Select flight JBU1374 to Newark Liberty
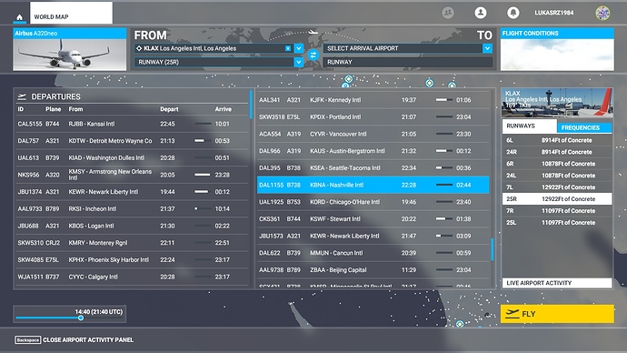Screen dimensions: 627x353 132,192
